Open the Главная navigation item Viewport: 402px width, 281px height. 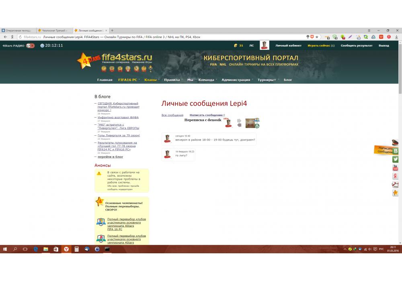pyautogui.click(x=105, y=80)
